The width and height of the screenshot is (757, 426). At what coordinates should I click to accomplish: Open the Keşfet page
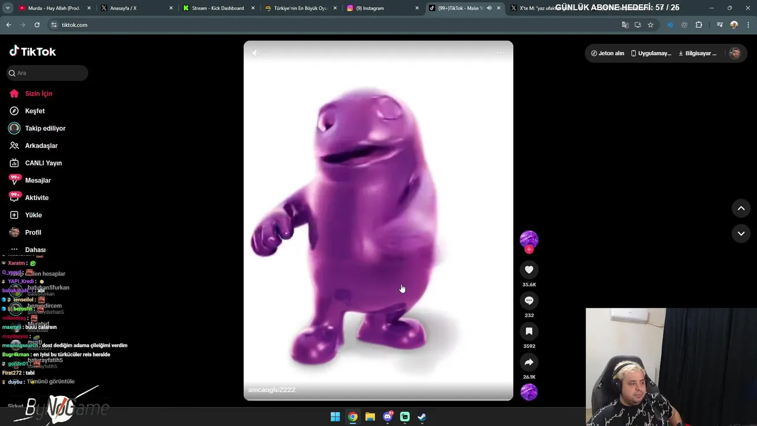34,111
